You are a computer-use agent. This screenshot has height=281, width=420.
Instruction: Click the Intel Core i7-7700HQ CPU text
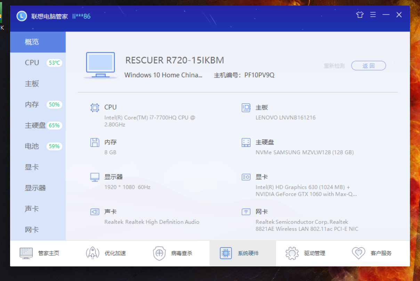coord(150,121)
